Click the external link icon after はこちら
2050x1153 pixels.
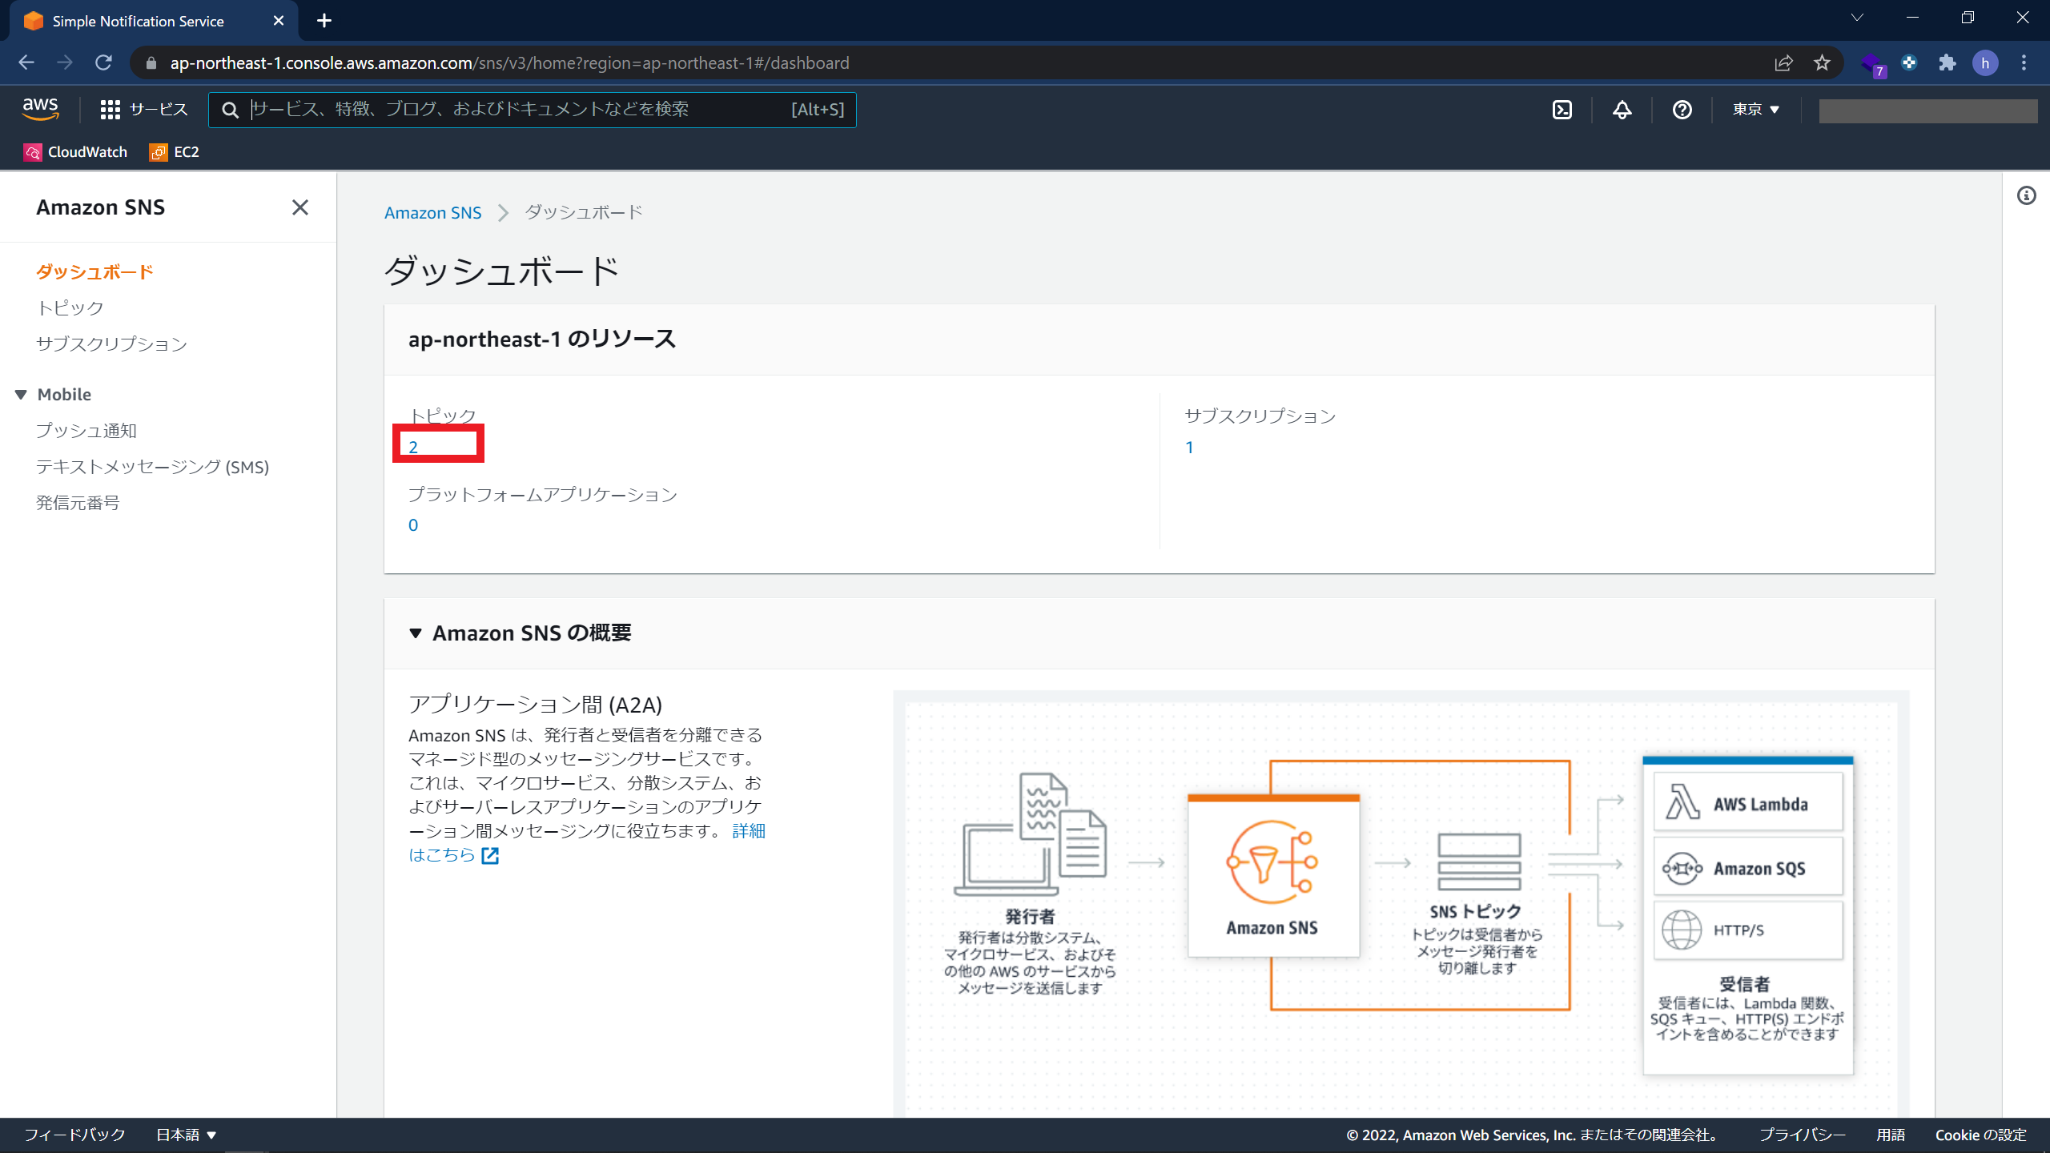[x=490, y=856]
